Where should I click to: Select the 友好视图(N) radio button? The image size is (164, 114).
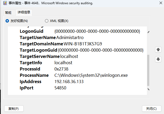point(7,21)
